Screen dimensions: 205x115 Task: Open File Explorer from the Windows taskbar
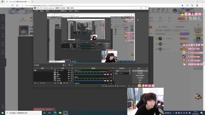tap(60, 113)
